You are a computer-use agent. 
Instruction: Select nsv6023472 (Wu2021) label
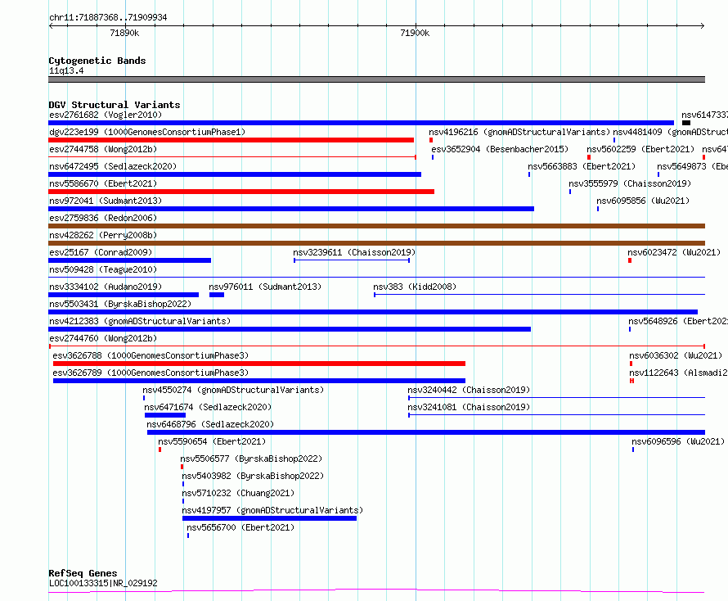674,252
